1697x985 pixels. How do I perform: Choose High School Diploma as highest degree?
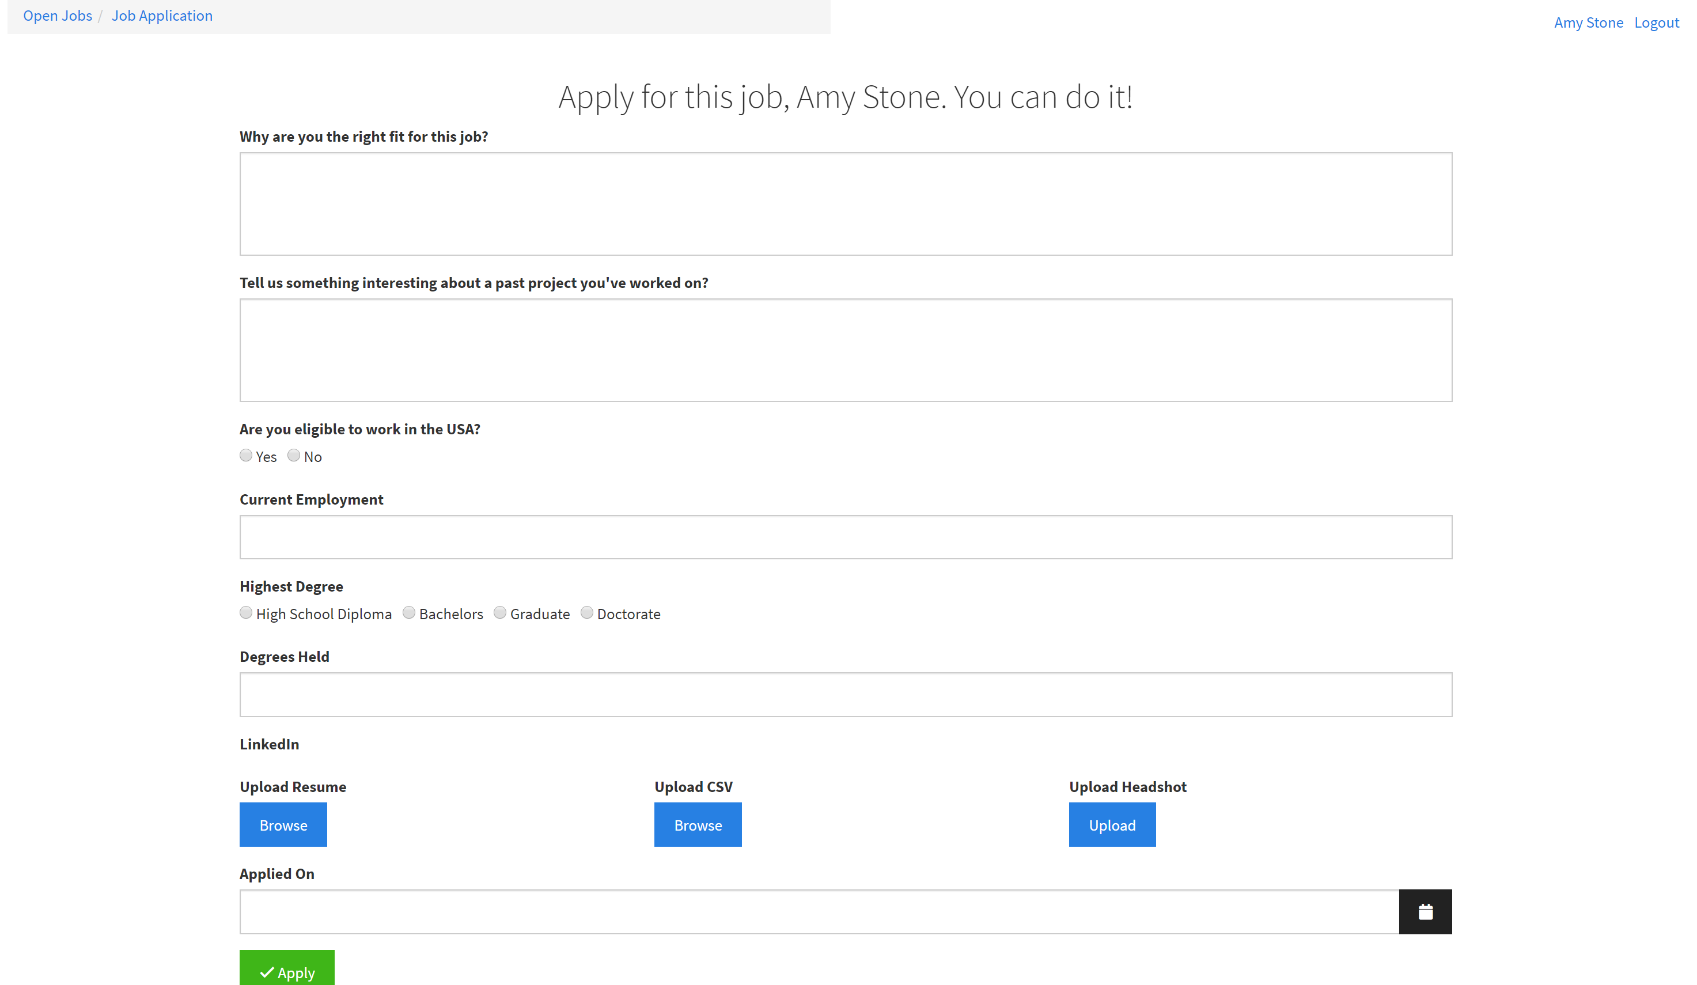tap(246, 613)
